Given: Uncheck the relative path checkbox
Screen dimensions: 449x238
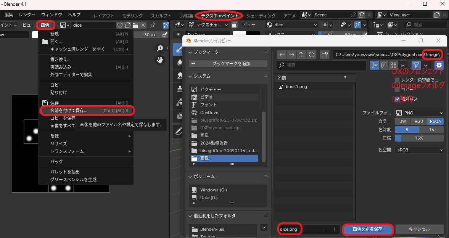Looking at the screenshot, I should click(x=397, y=99).
